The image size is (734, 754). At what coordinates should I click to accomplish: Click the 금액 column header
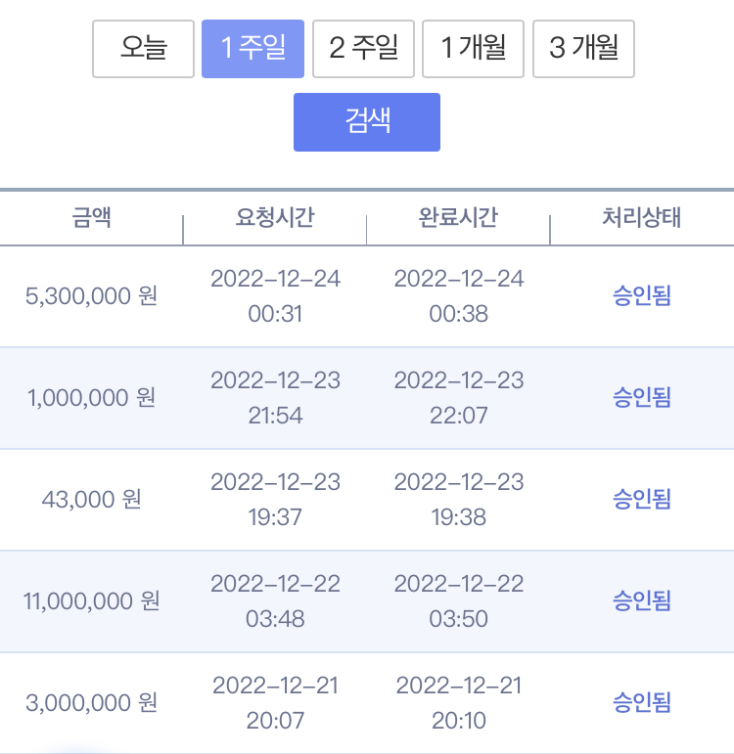click(x=91, y=217)
